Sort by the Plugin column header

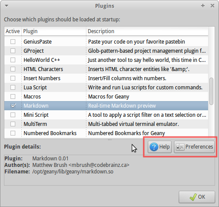point(54,31)
